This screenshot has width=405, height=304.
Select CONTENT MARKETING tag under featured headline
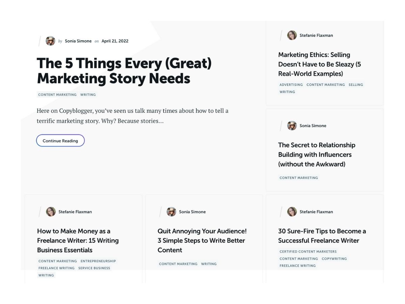(57, 95)
